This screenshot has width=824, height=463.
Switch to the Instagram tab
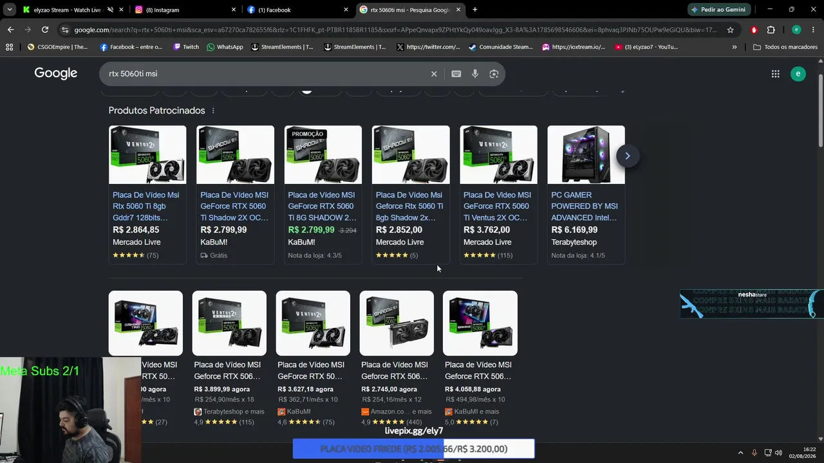coord(185,10)
